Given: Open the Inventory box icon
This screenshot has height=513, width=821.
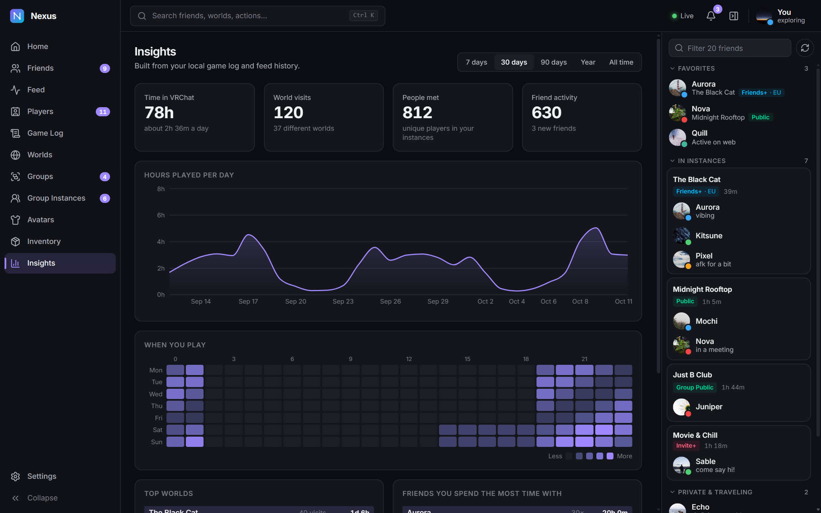Looking at the screenshot, I should [x=15, y=241].
